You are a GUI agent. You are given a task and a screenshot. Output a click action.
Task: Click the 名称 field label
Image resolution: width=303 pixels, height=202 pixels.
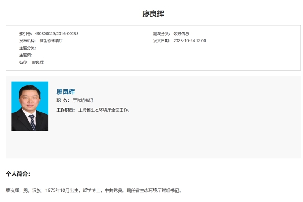pos(24,62)
